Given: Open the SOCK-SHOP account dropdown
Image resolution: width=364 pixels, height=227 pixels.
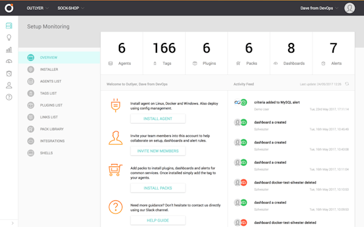Looking at the screenshot, I should [71, 8].
